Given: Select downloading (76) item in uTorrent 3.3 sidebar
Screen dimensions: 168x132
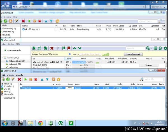Looking at the screenshot, I should point(17,61).
